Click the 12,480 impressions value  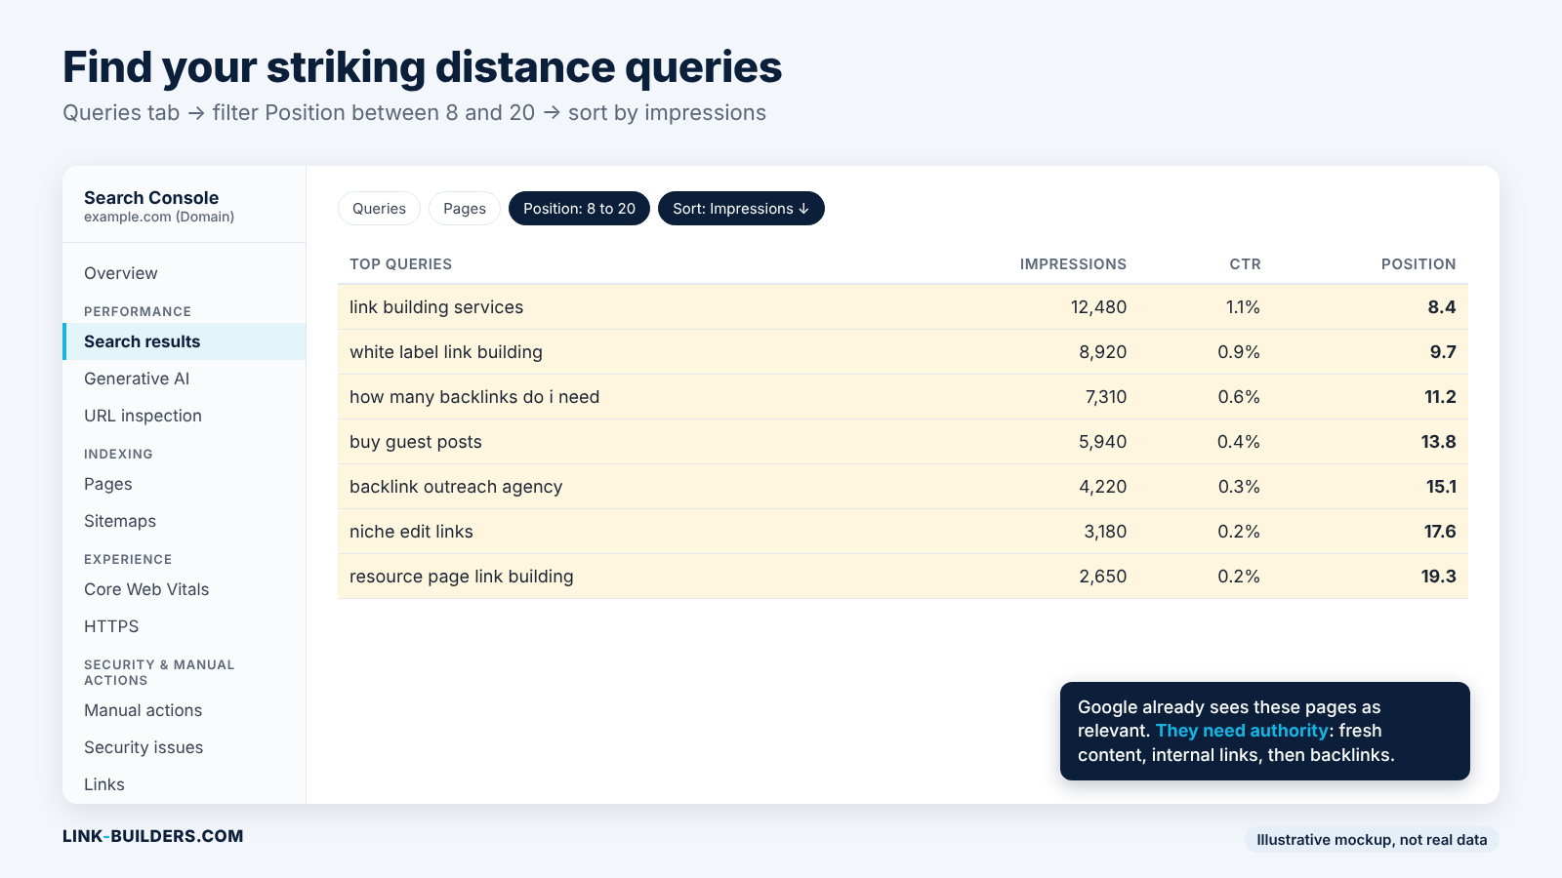(1098, 307)
